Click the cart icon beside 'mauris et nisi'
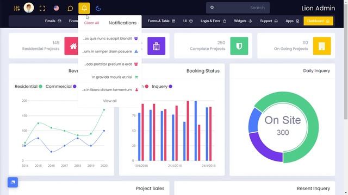The image size is (348, 195). (136, 77)
